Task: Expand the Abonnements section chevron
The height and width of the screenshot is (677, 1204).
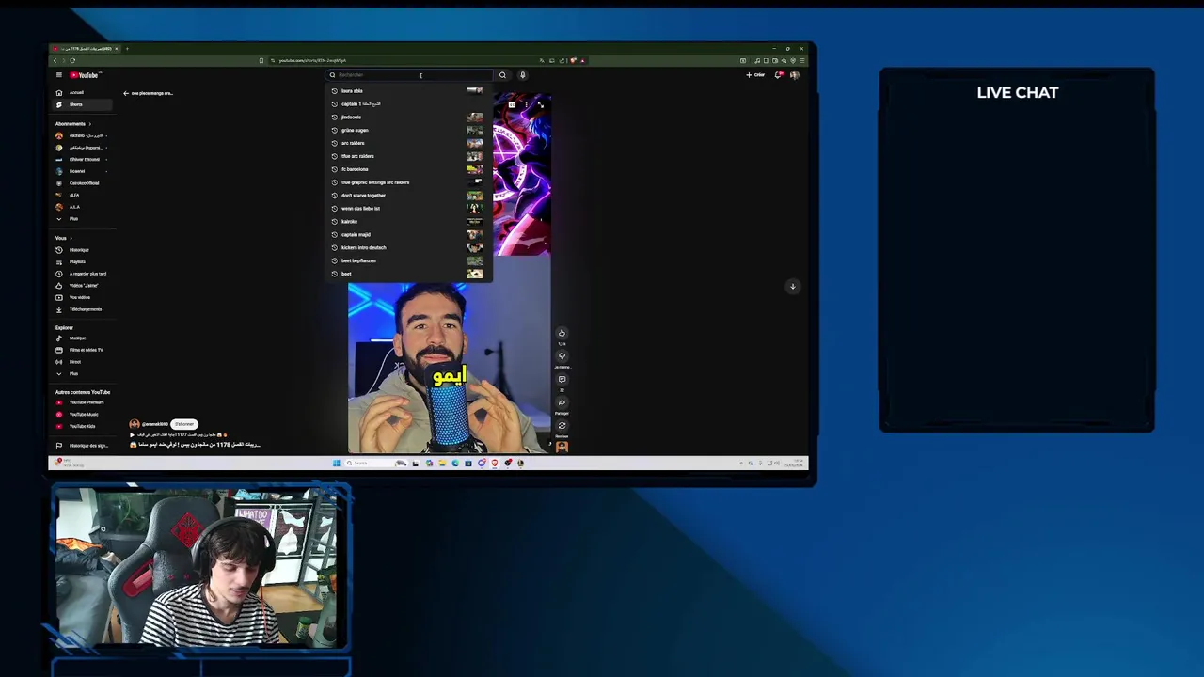Action: [x=89, y=124]
